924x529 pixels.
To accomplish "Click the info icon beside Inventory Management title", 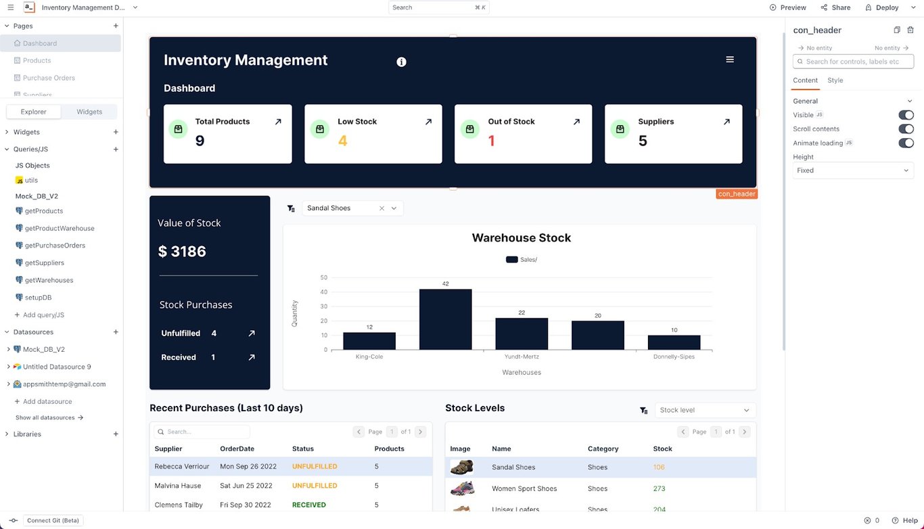I will click(x=401, y=62).
